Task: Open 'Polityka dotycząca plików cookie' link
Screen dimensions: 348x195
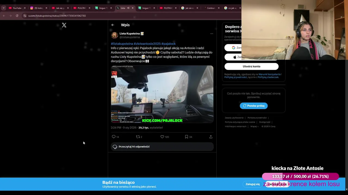Action: [240, 122]
